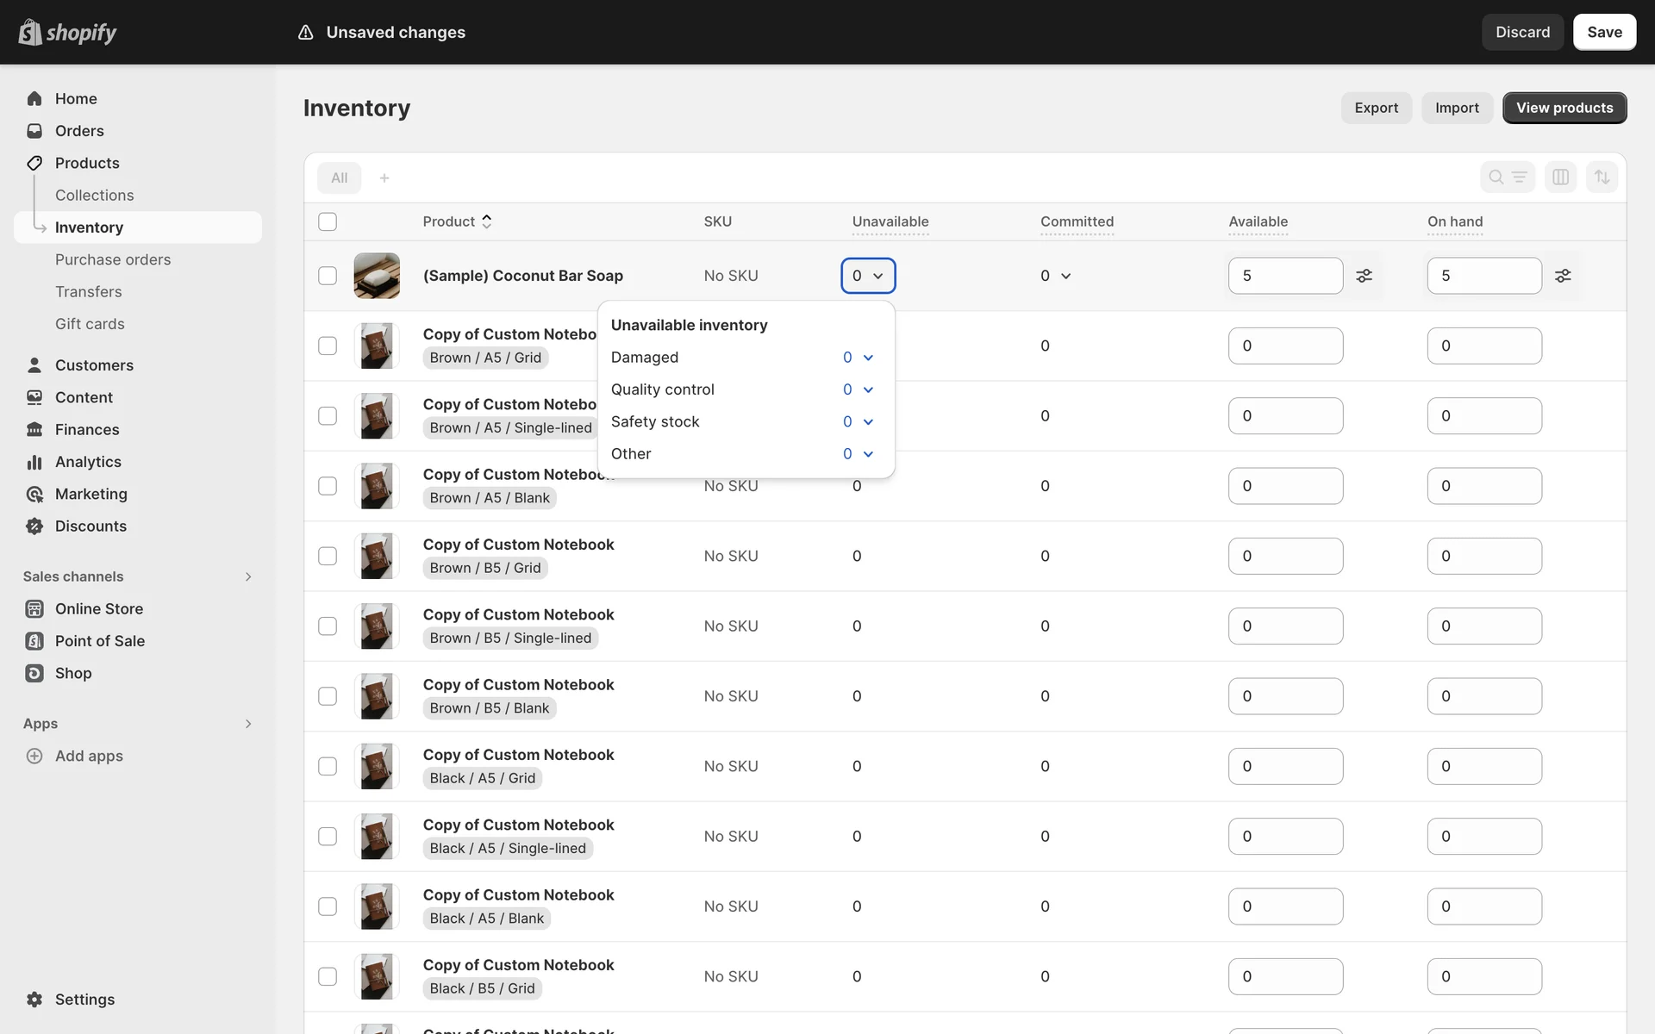Select the Brown / B5 / Grid row checkbox
This screenshot has width=1655, height=1034.
pyautogui.click(x=328, y=556)
